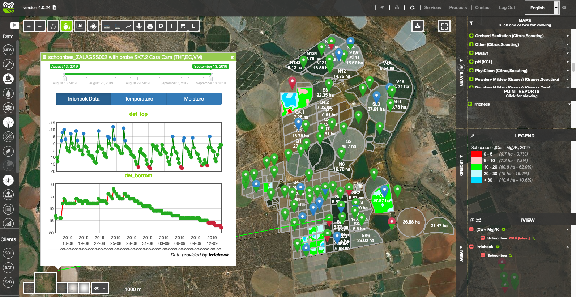Click the Log Out link
The image size is (576, 297).
tap(507, 8)
